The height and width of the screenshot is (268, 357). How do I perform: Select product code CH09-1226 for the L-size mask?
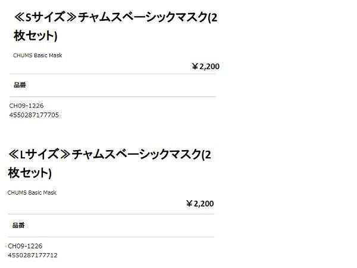pos(25,245)
